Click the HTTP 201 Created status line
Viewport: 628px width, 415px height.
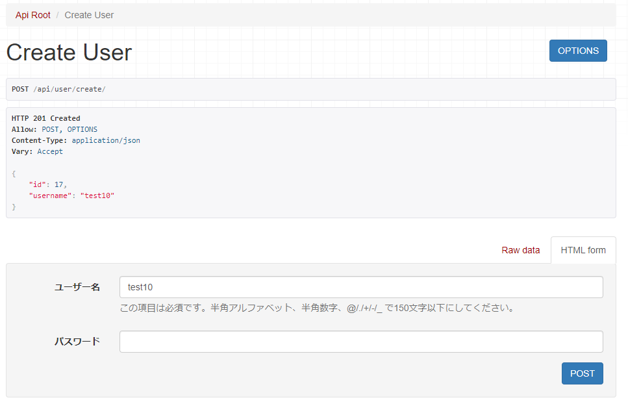click(x=46, y=119)
